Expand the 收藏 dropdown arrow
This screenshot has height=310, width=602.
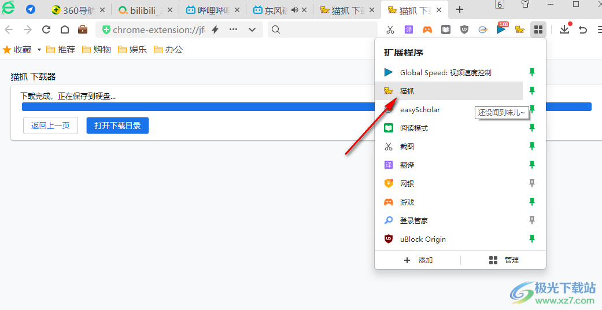[39, 50]
